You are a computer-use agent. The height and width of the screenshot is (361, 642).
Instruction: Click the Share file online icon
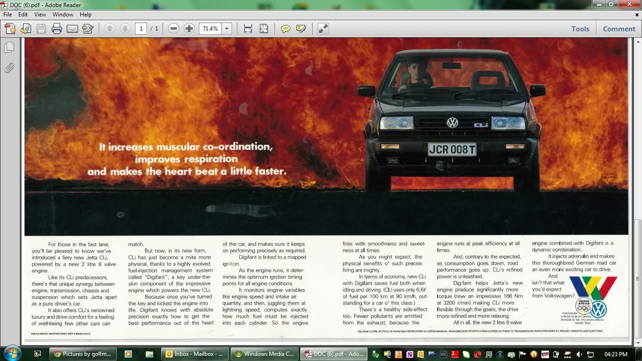point(26,29)
